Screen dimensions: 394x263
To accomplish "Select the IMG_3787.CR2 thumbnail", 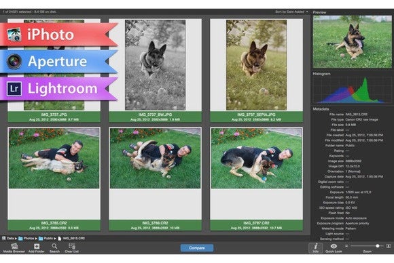I will pyautogui.click(x=257, y=158).
